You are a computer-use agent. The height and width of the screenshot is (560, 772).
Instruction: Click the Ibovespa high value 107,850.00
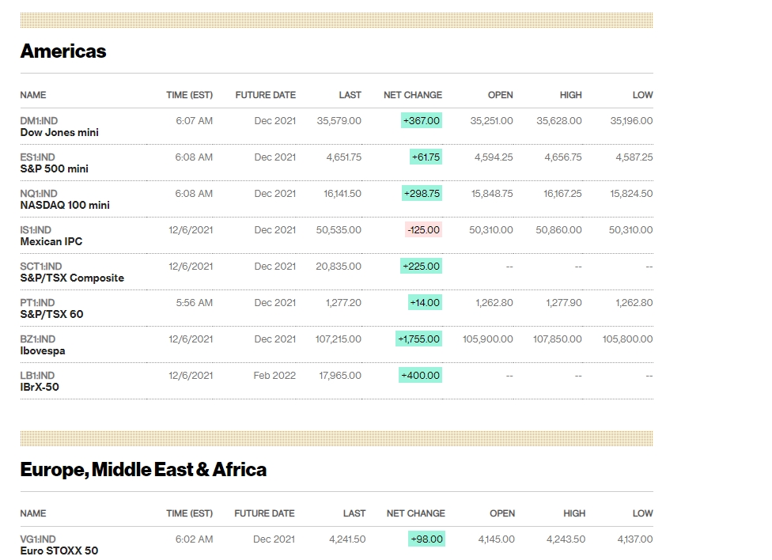pyautogui.click(x=558, y=340)
